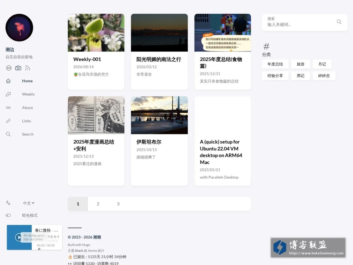Open the site title 潮边
Screen dimensions: 353x265
[x=10, y=49]
